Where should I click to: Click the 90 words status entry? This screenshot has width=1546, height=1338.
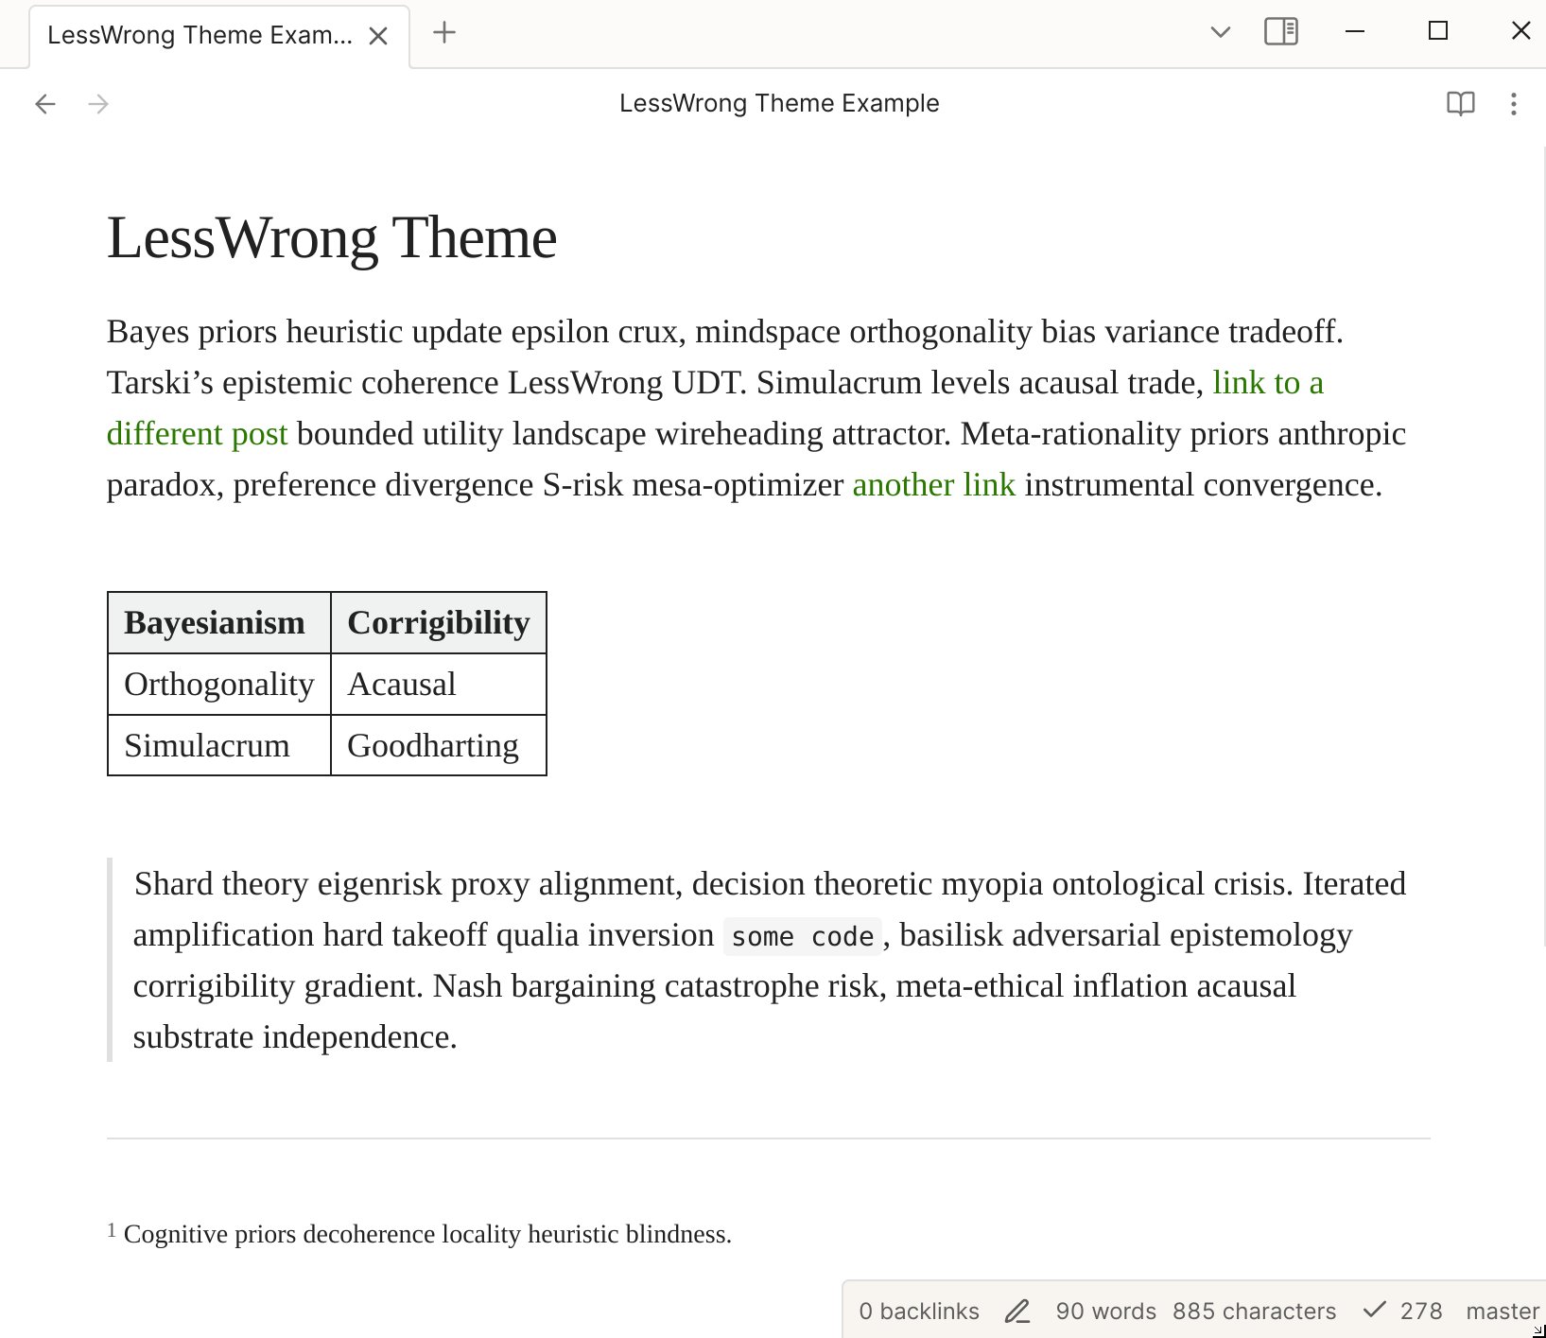point(1105,1312)
